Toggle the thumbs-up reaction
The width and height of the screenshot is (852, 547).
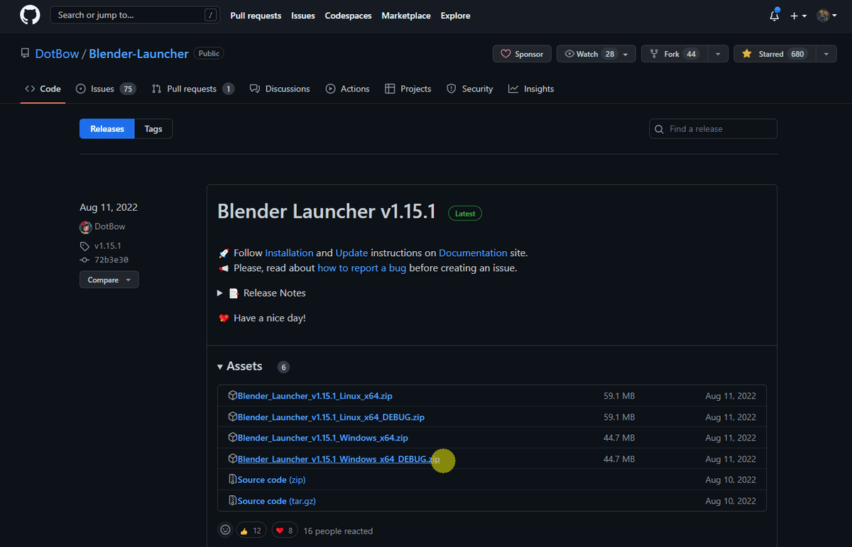tap(251, 529)
